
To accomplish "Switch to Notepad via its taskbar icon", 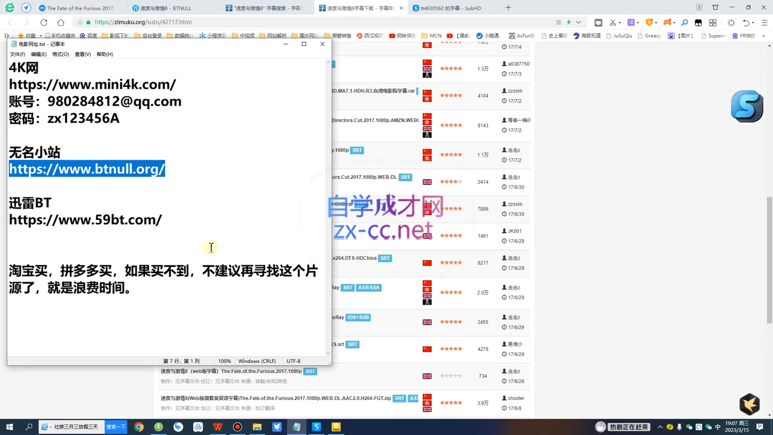I will click(297, 427).
